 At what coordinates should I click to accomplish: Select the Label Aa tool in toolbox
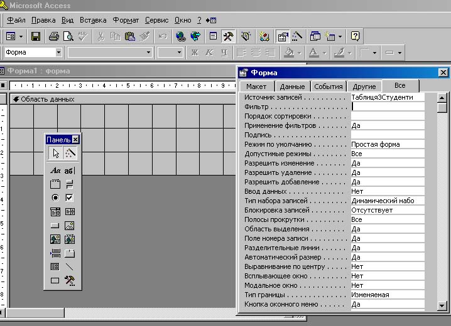click(55, 171)
